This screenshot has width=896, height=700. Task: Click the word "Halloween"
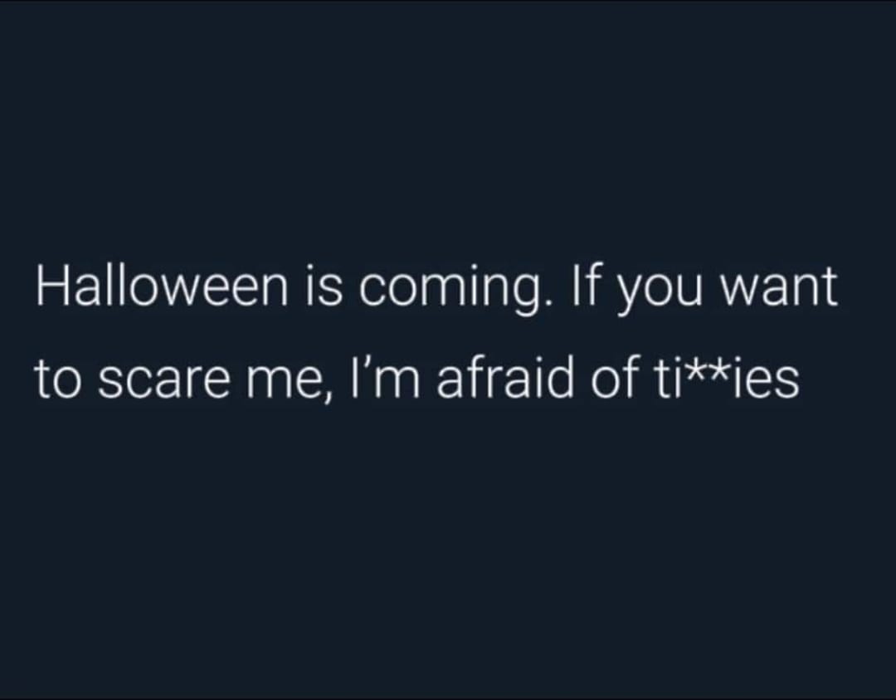pos(163,286)
